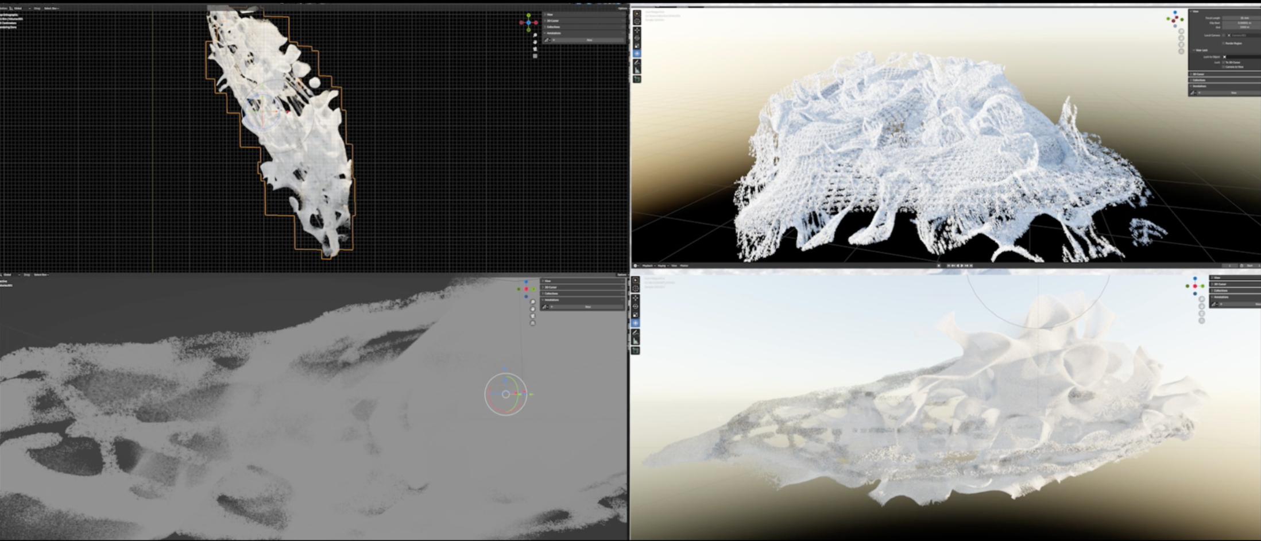
Task: Expand the Collections panel in bottom-left viewport
Action: (551, 293)
